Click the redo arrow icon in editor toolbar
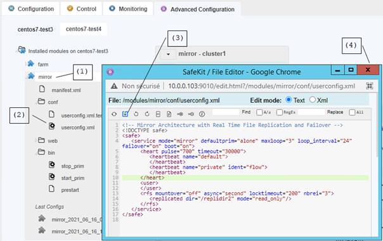The height and width of the screenshot is (241, 383). coord(147,114)
